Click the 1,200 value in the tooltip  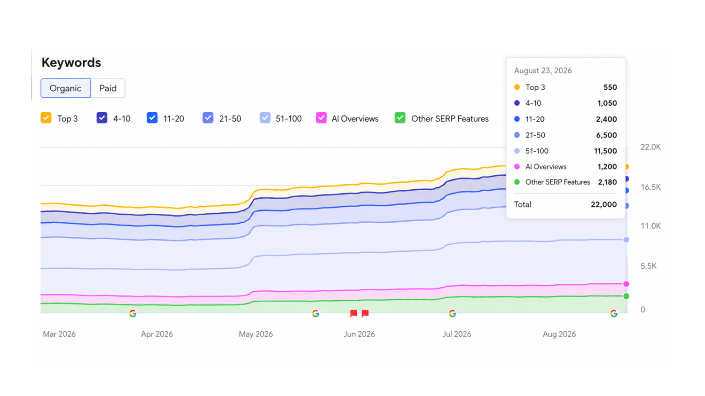click(x=607, y=167)
